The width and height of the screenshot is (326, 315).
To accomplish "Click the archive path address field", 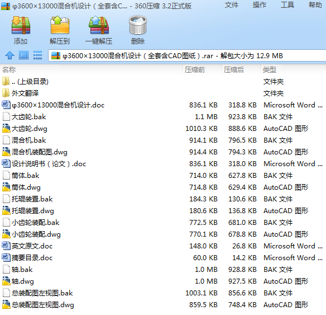I will tap(187, 55).
